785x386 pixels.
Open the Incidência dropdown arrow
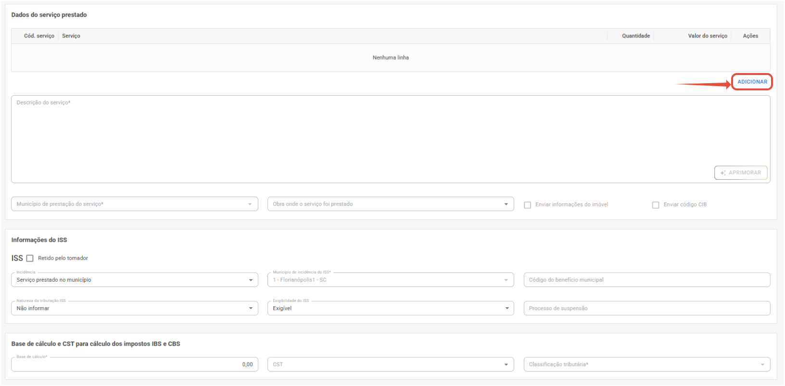pos(251,280)
